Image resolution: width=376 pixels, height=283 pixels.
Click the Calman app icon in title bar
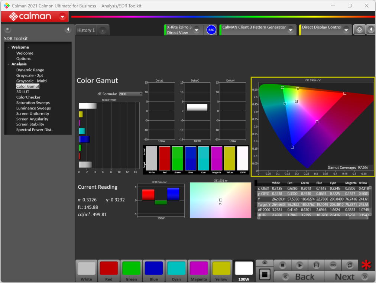(6, 6)
